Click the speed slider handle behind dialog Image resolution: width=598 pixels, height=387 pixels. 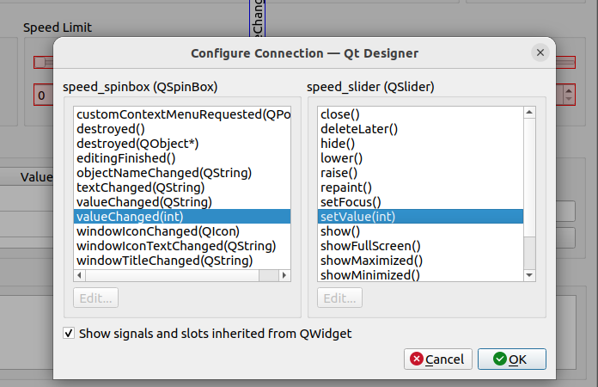pyautogui.click(x=40, y=62)
